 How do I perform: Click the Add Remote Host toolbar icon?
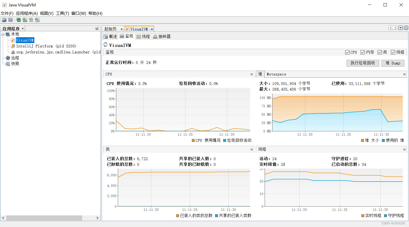[18, 20]
